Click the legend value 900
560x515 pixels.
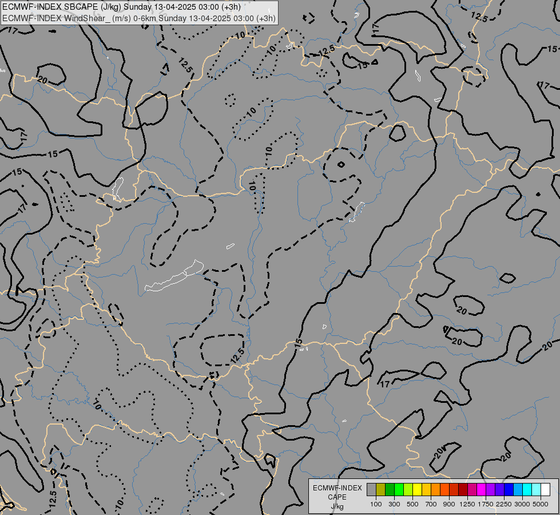point(449,504)
